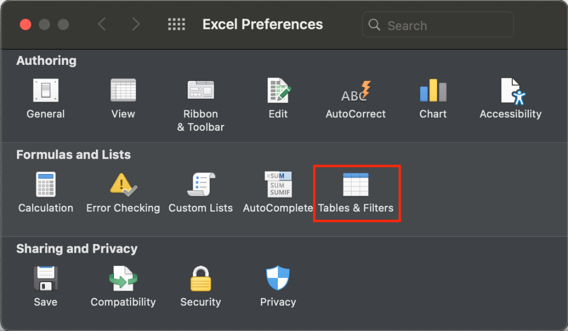This screenshot has width=568, height=331.
Task: Go forward with the right chevron
Action: pos(136,24)
